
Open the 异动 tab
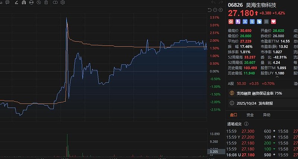pos(267,115)
